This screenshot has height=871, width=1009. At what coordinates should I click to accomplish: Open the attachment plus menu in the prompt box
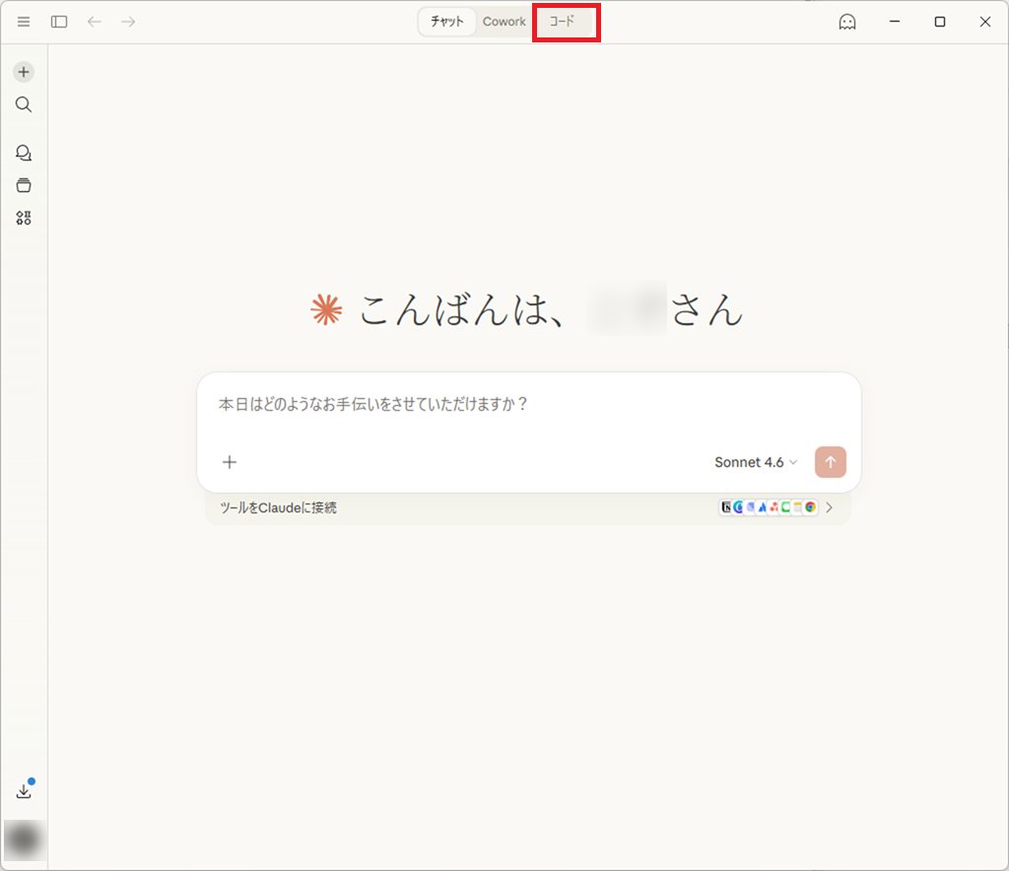(230, 462)
